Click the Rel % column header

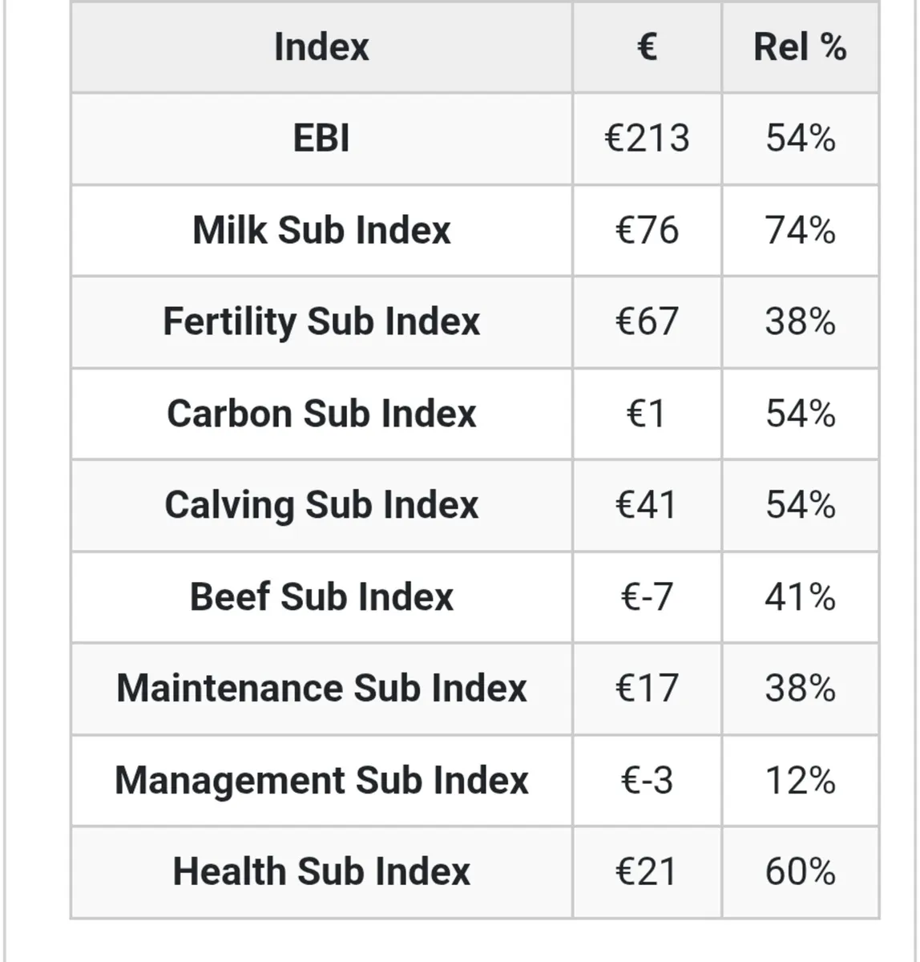click(x=800, y=46)
